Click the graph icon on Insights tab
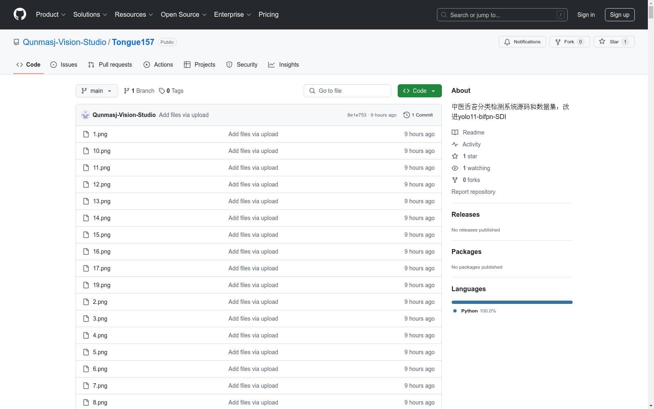The height and width of the screenshot is (409, 654). [271, 65]
